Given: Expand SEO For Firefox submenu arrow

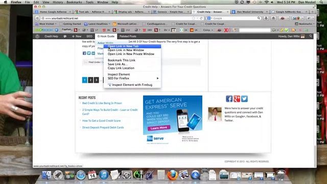Looking at the screenshot, I should 158,78.
